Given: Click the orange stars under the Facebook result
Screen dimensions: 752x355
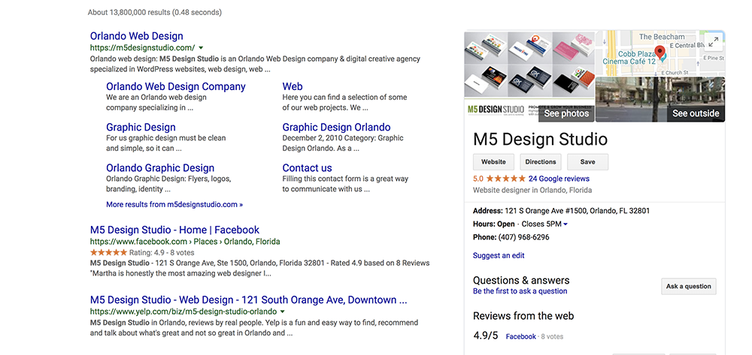Looking at the screenshot, I should (109, 252).
